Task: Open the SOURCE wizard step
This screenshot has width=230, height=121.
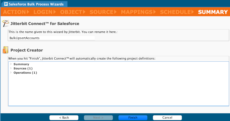Action: point(101,12)
